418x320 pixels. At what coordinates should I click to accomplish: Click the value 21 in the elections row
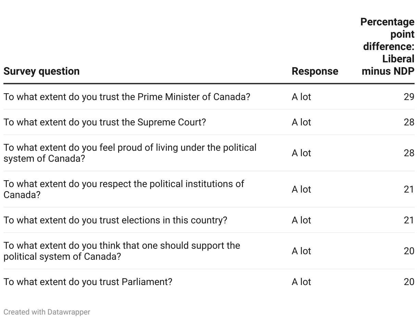409,220
